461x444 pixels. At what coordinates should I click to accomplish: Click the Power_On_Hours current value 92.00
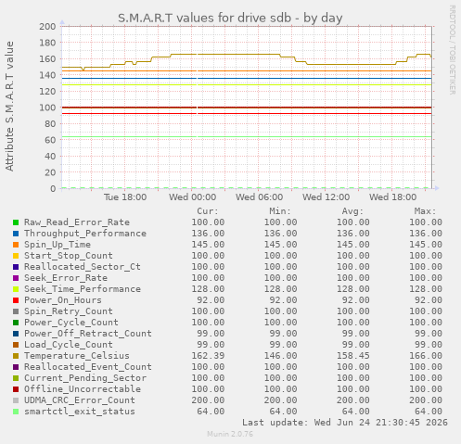(211, 300)
